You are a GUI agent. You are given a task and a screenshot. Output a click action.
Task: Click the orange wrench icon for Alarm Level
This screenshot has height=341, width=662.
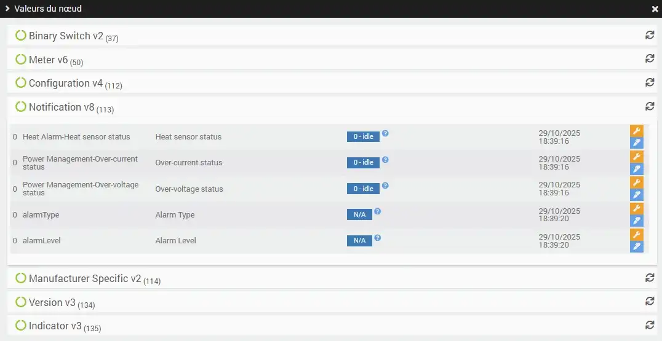636,235
